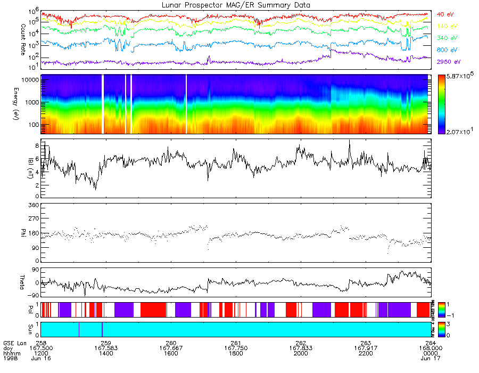The width and height of the screenshot is (479, 373).
Task: Click the plot title 'Lunar Prospector MAG/ER Summary Data'
Action: click(x=236, y=5)
